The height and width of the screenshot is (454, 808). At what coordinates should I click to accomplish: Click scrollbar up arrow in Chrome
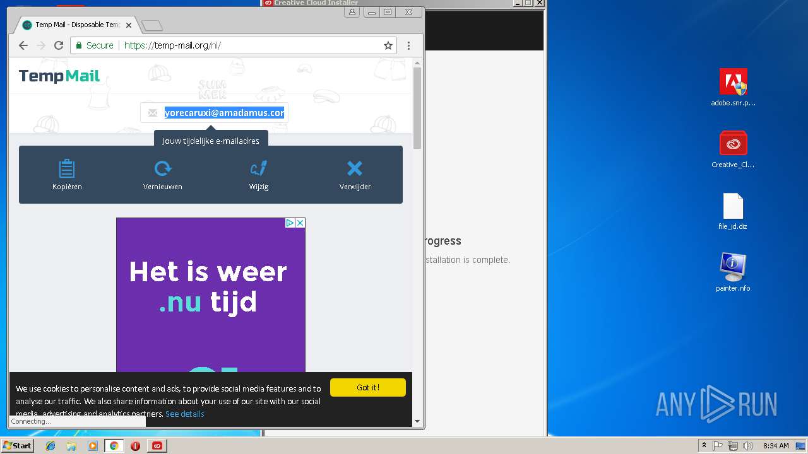417,62
